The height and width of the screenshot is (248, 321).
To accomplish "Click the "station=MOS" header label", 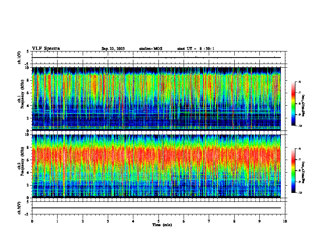I will [151, 49].
